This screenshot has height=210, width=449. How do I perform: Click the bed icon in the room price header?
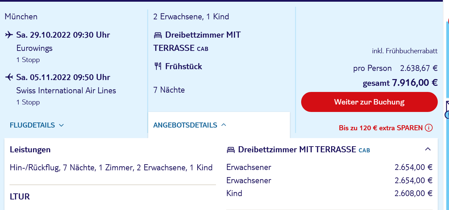pyautogui.click(x=231, y=150)
